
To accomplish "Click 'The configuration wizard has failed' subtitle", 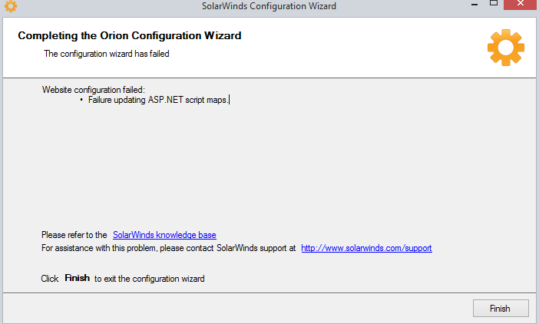I will click(107, 54).
